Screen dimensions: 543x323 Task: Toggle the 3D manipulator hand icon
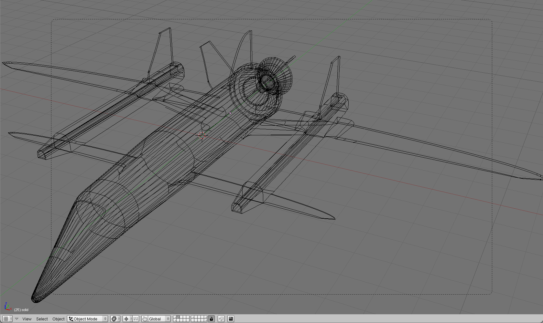[145, 319]
